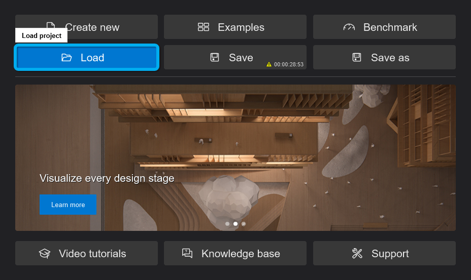Screen dimensions: 471x280
Task: Click the blank document icon on Create new
Action: 51,25
